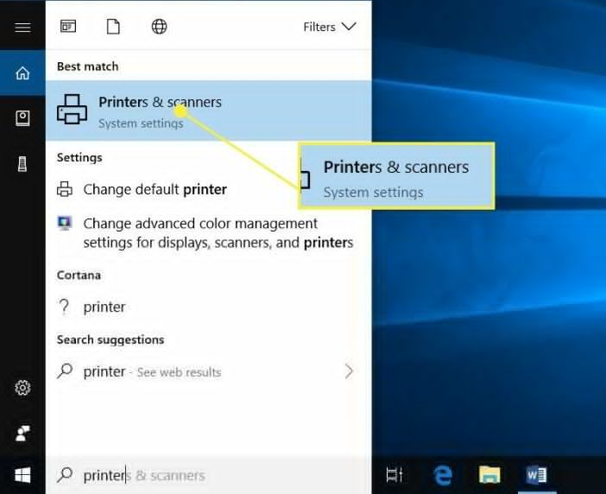Open the hamburger menu in Start sidebar
This screenshot has width=606, height=494.
tap(22, 28)
